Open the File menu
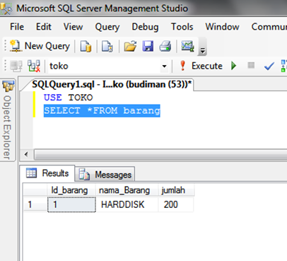This screenshot has height=261, width=287. click(17, 27)
